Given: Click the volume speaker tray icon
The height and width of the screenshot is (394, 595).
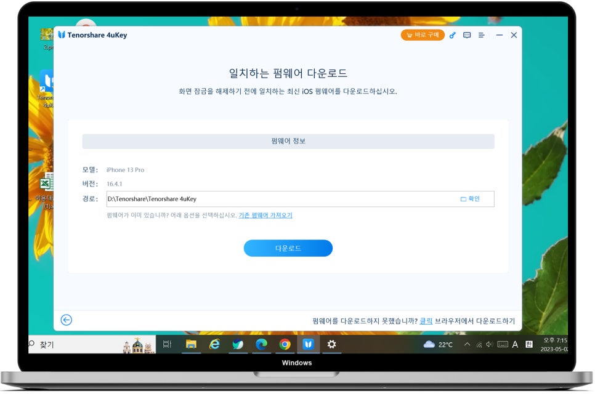Looking at the screenshot, I should pos(490,344).
